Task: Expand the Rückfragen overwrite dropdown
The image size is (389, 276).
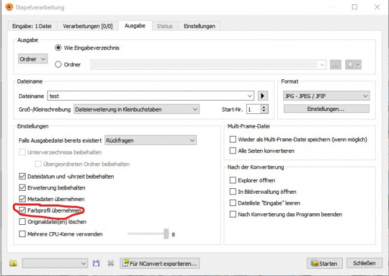Action: (151, 140)
